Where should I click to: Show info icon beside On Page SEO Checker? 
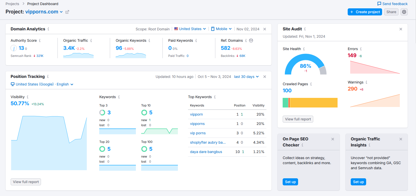pos(302,145)
